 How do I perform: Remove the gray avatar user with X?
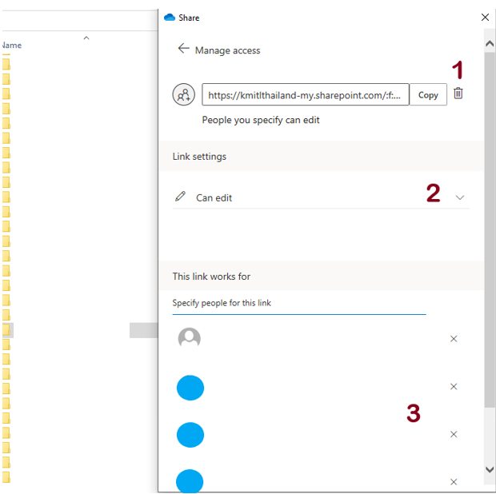(x=454, y=339)
